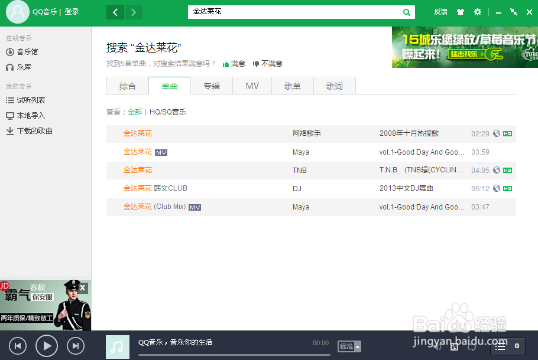Screen dimensions: 538x360
Task: Open 本地导入 to import local songs
Action: [29, 115]
